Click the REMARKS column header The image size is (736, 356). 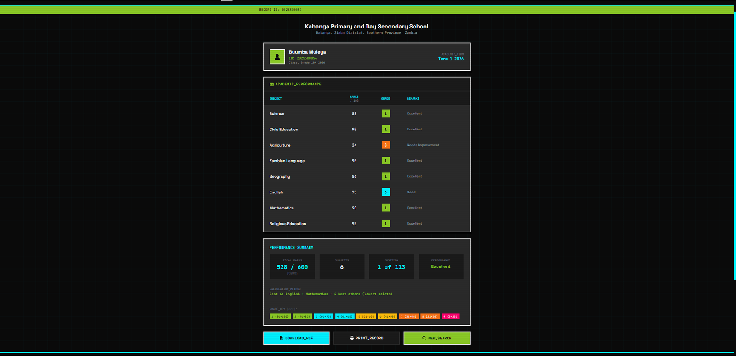[x=413, y=99]
